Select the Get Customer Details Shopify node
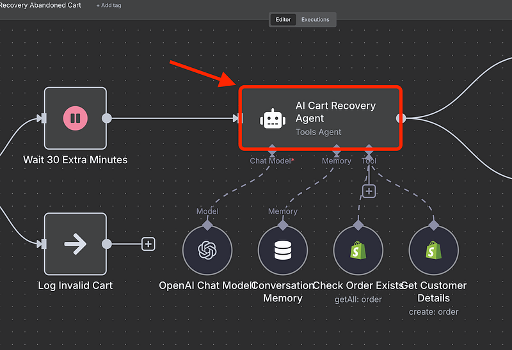 pos(433,250)
